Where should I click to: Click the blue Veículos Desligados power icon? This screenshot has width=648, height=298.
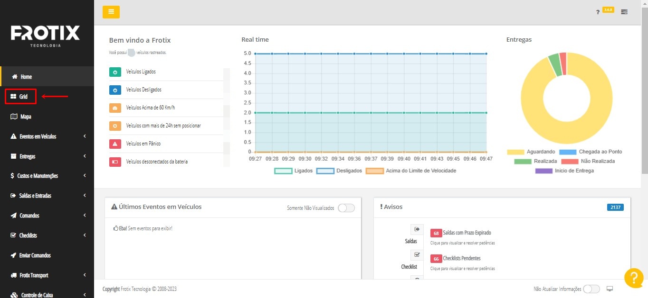pos(115,90)
